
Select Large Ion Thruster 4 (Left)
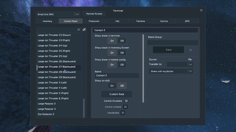pyautogui.click(x=52, y=88)
